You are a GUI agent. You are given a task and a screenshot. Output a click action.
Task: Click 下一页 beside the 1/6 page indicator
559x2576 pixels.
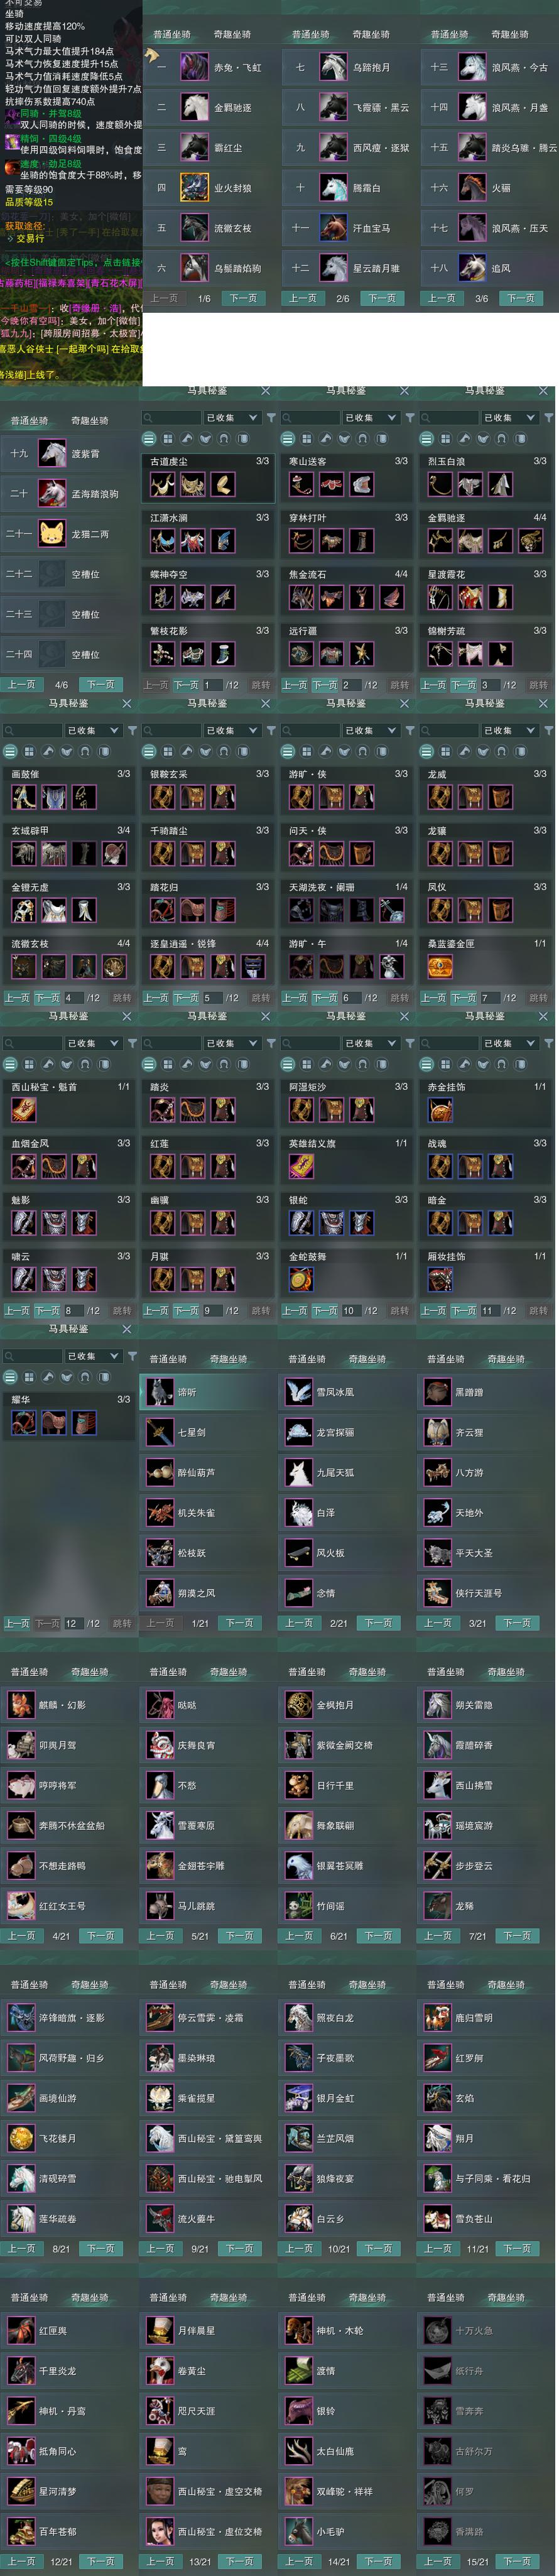pos(243,298)
